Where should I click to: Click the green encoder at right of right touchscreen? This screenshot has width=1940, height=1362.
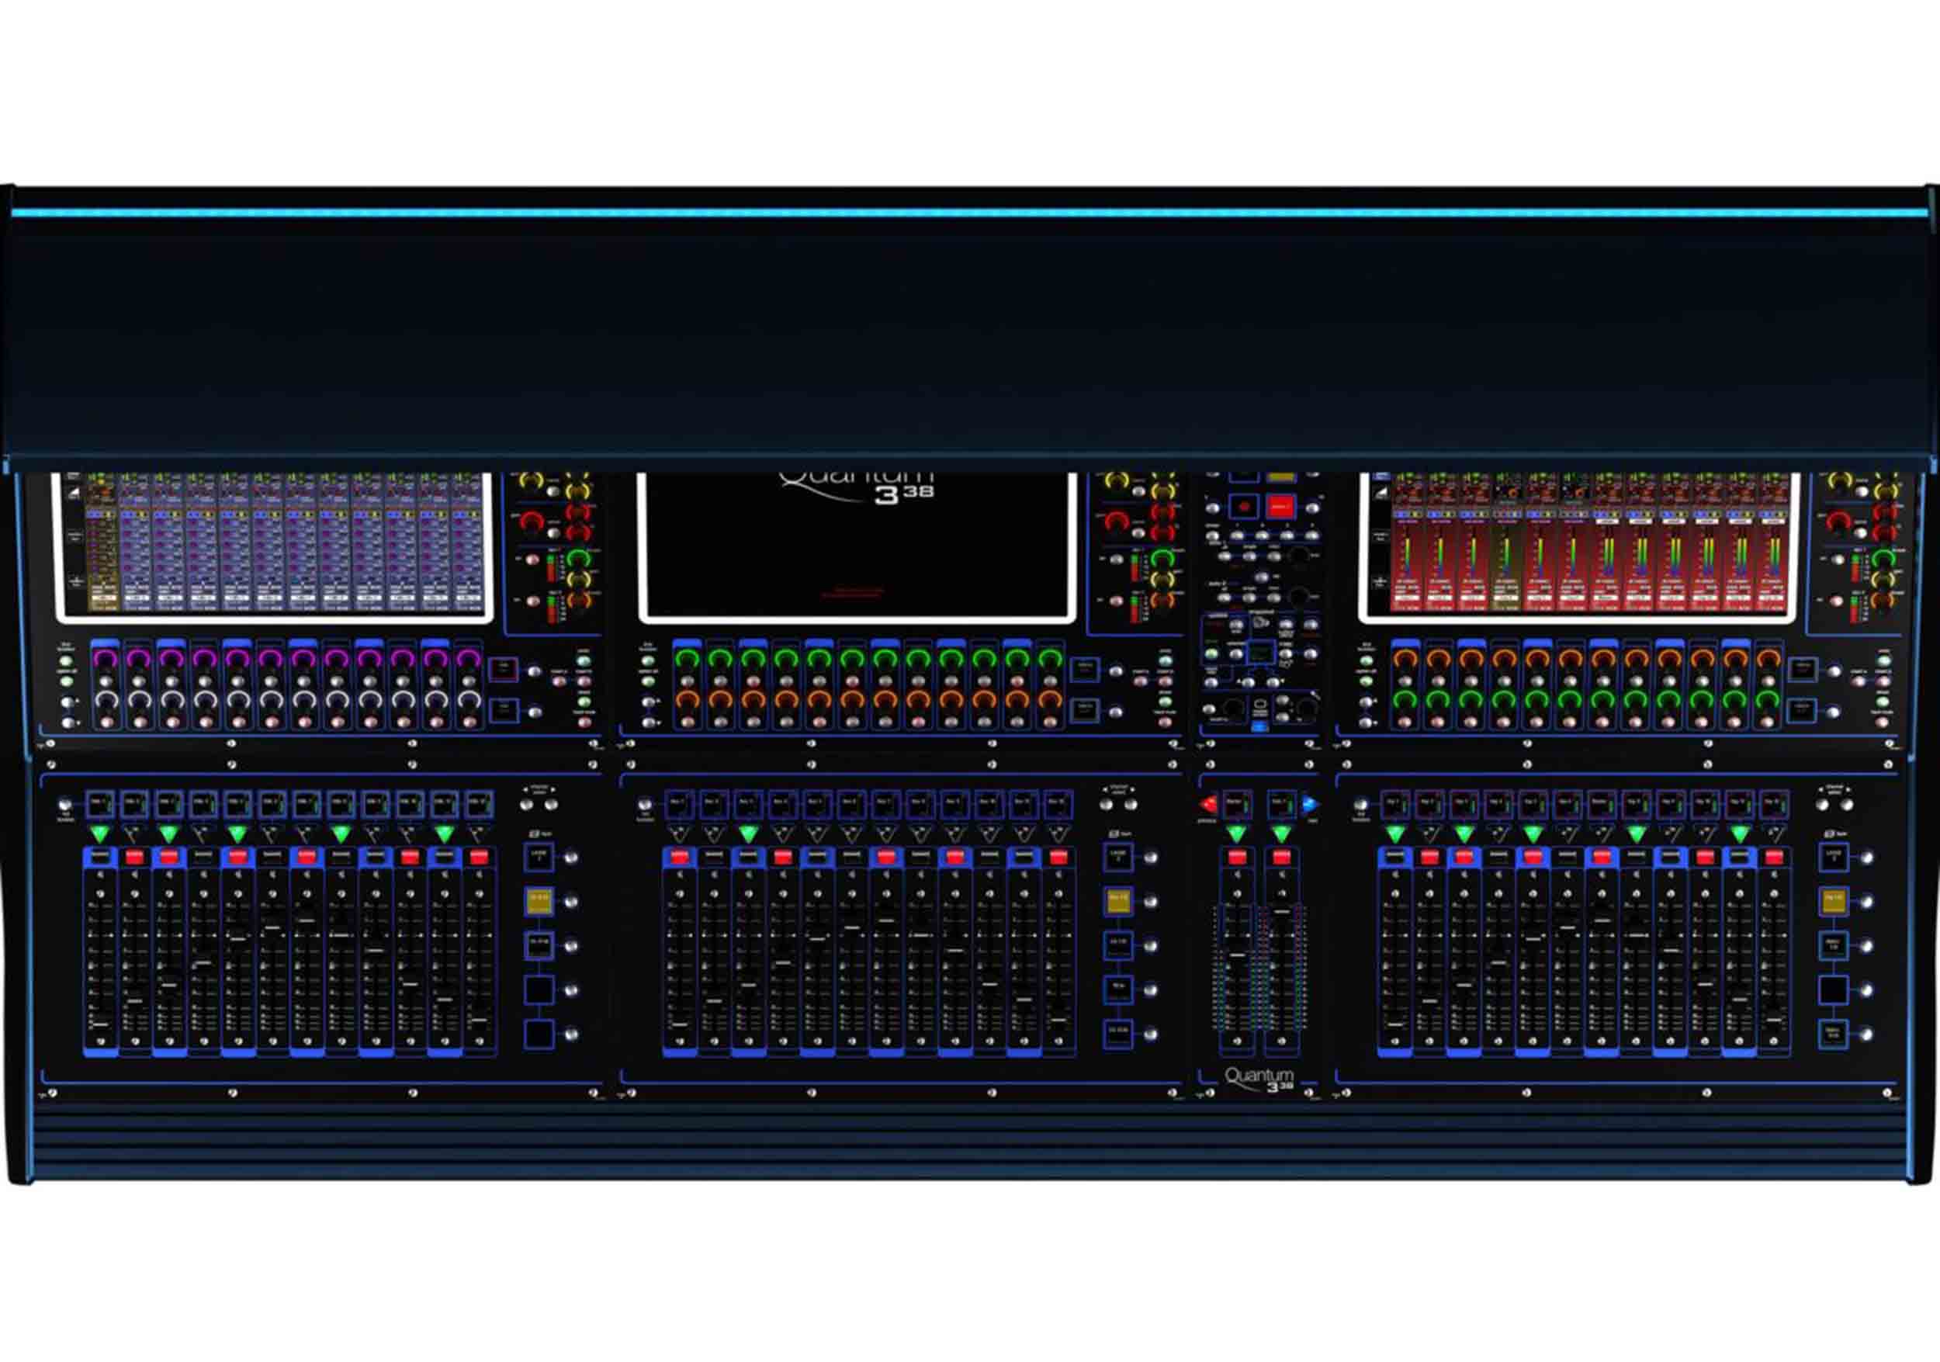[x=1883, y=558]
